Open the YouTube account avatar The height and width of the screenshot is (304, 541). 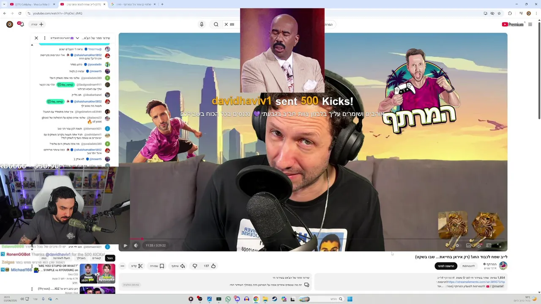pyautogui.click(x=9, y=24)
